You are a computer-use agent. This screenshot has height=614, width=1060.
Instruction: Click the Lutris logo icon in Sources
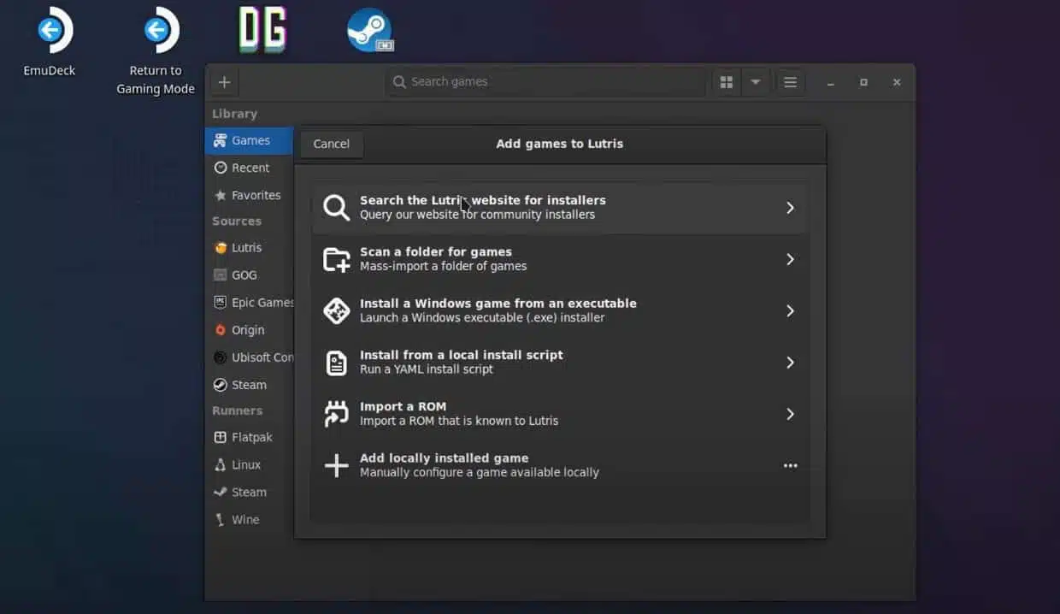[x=221, y=247]
